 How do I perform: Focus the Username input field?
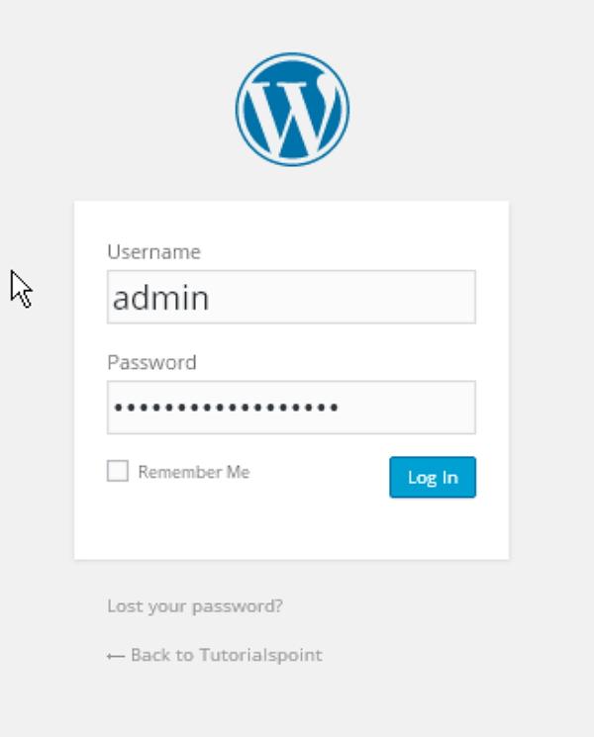pyautogui.click(x=291, y=297)
